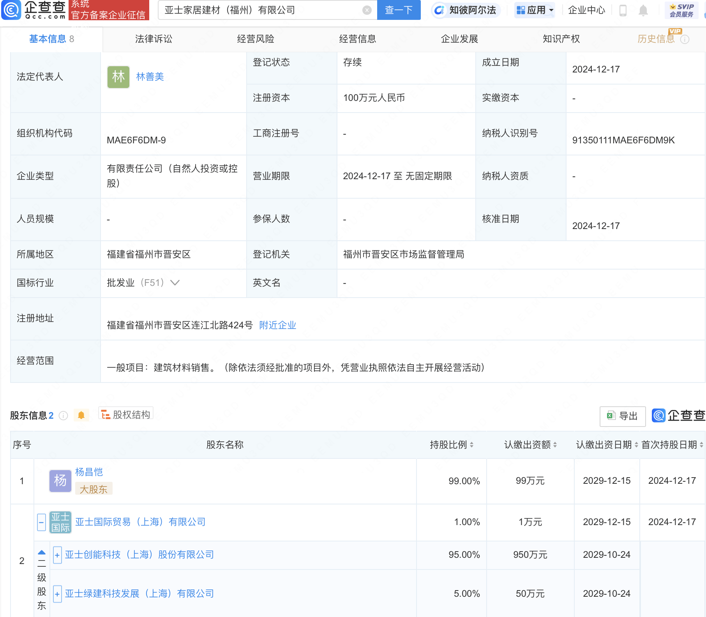Expand the 亚士绿建科技发展 sub-shareholder row
706x617 pixels.
point(57,594)
